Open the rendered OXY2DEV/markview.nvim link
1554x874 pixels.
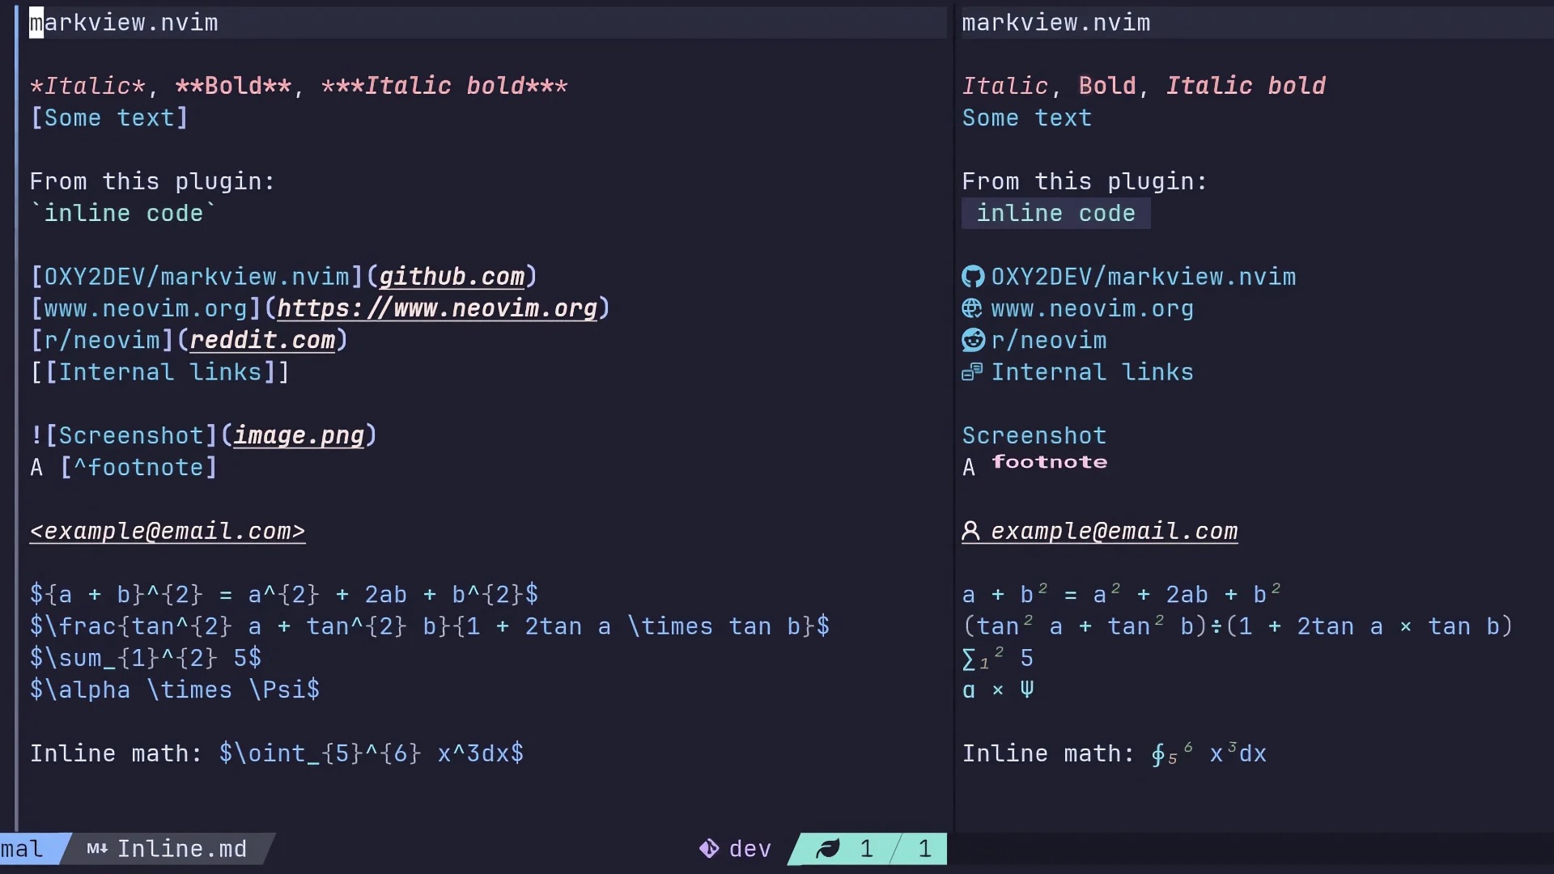tap(1143, 277)
